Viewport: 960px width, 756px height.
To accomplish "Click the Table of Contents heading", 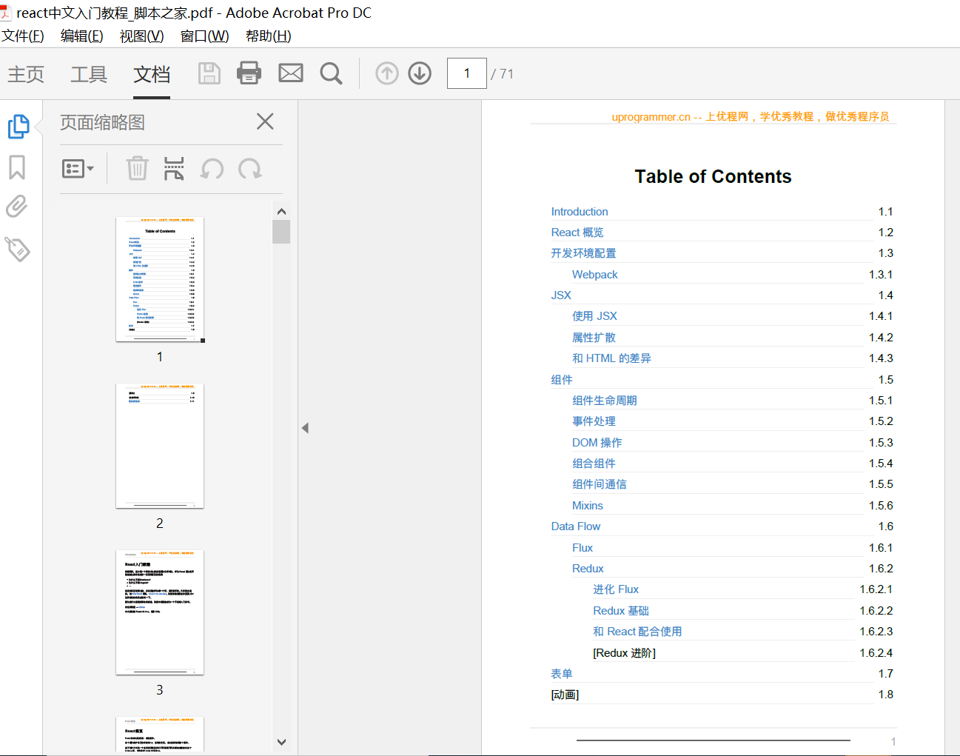I will 713,176.
